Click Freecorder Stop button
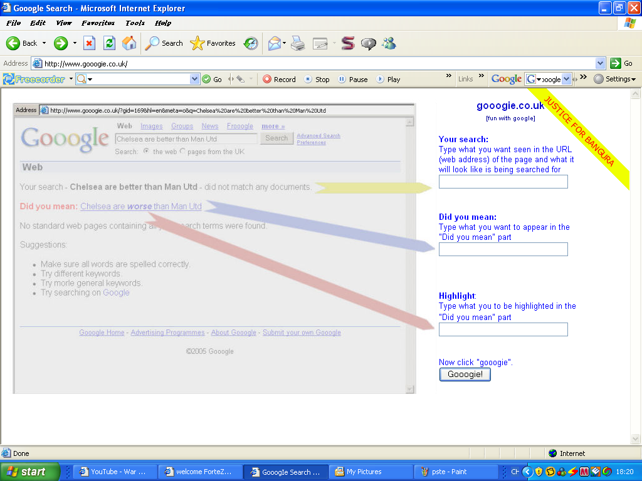 click(x=317, y=79)
